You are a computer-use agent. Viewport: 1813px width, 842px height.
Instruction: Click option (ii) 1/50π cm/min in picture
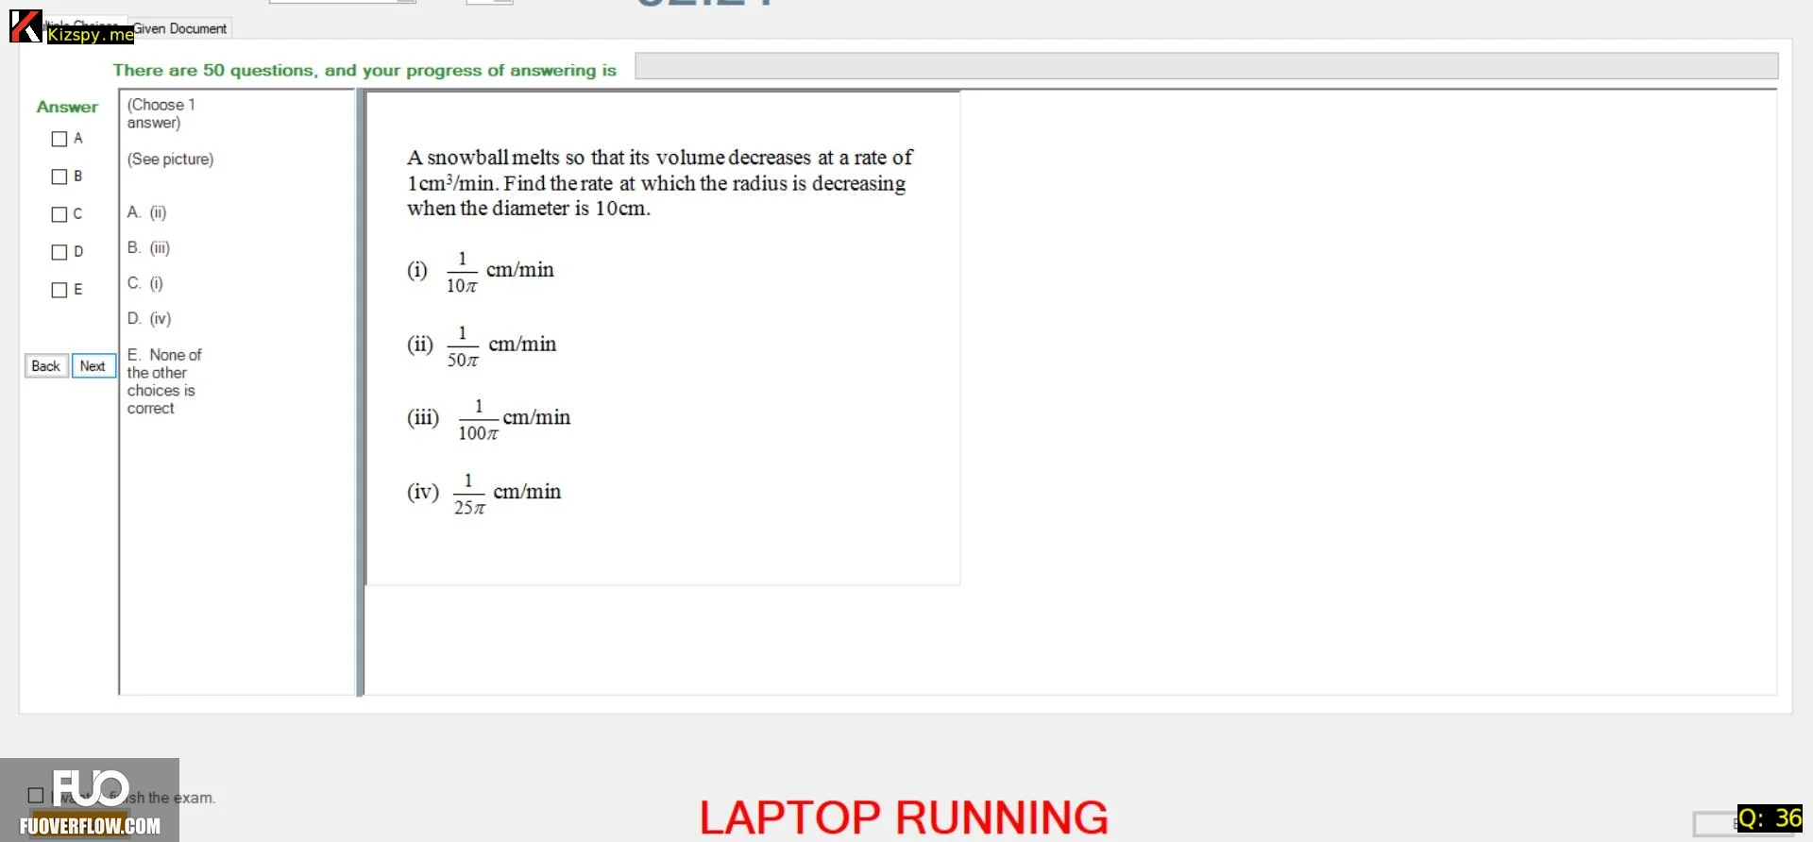[482, 345]
